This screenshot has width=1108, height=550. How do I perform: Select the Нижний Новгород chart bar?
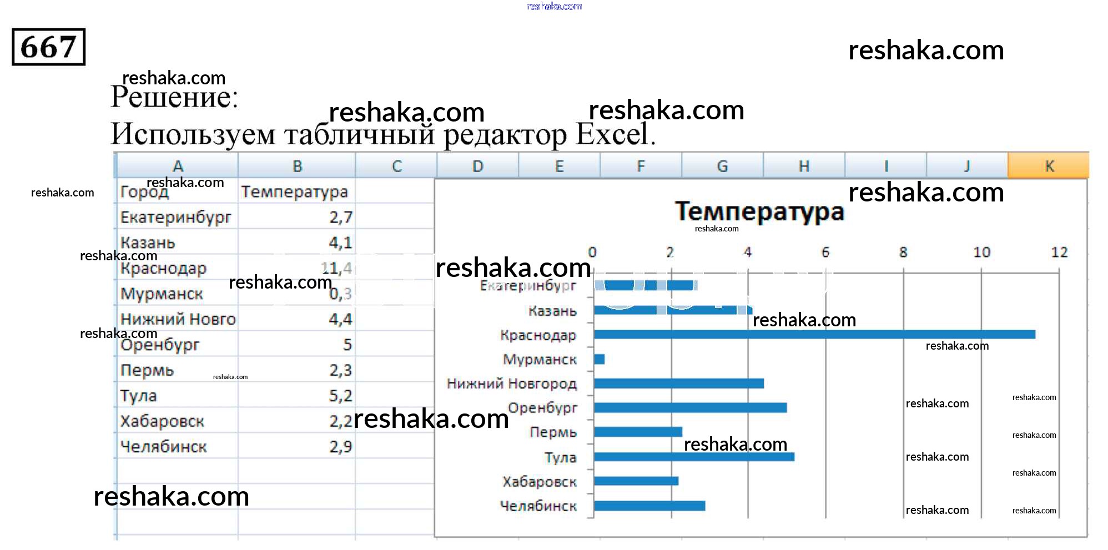point(678,384)
